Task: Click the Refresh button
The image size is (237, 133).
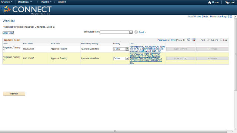Action: tap(14, 93)
